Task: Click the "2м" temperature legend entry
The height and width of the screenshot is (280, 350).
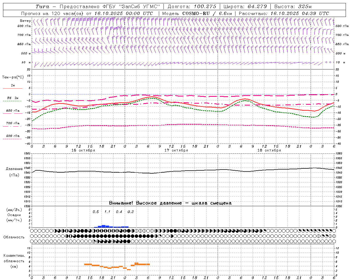Action: coord(13,86)
